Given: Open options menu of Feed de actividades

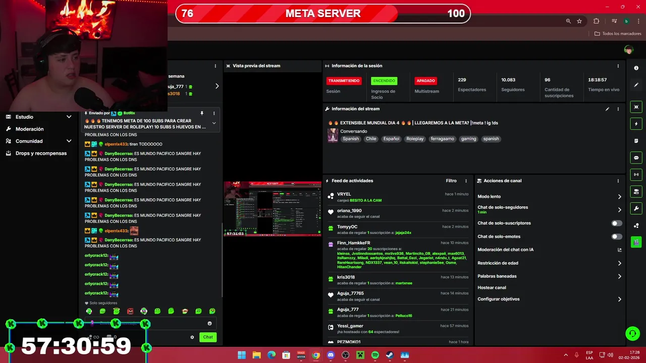Looking at the screenshot, I should click(466, 181).
